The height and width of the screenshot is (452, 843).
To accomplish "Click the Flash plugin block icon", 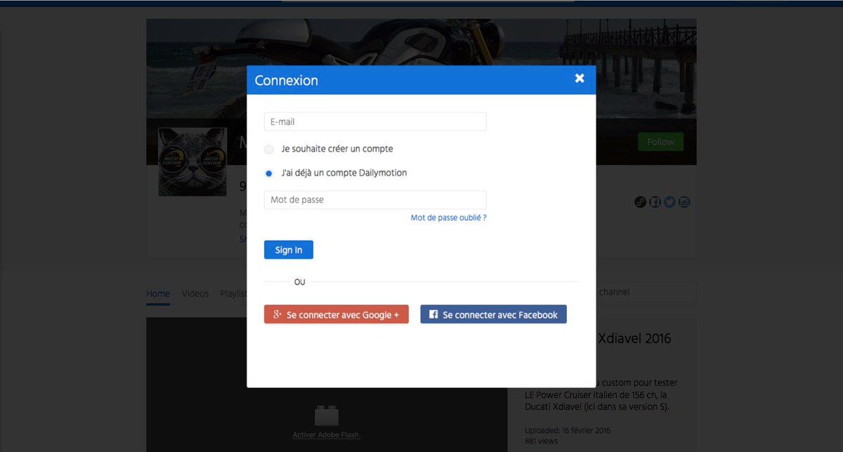I will pyautogui.click(x=327, y=415).
